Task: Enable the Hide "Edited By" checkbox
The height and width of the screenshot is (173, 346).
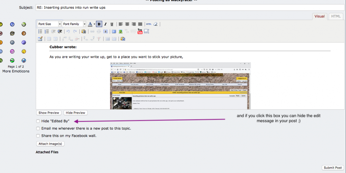Action: 38,121
